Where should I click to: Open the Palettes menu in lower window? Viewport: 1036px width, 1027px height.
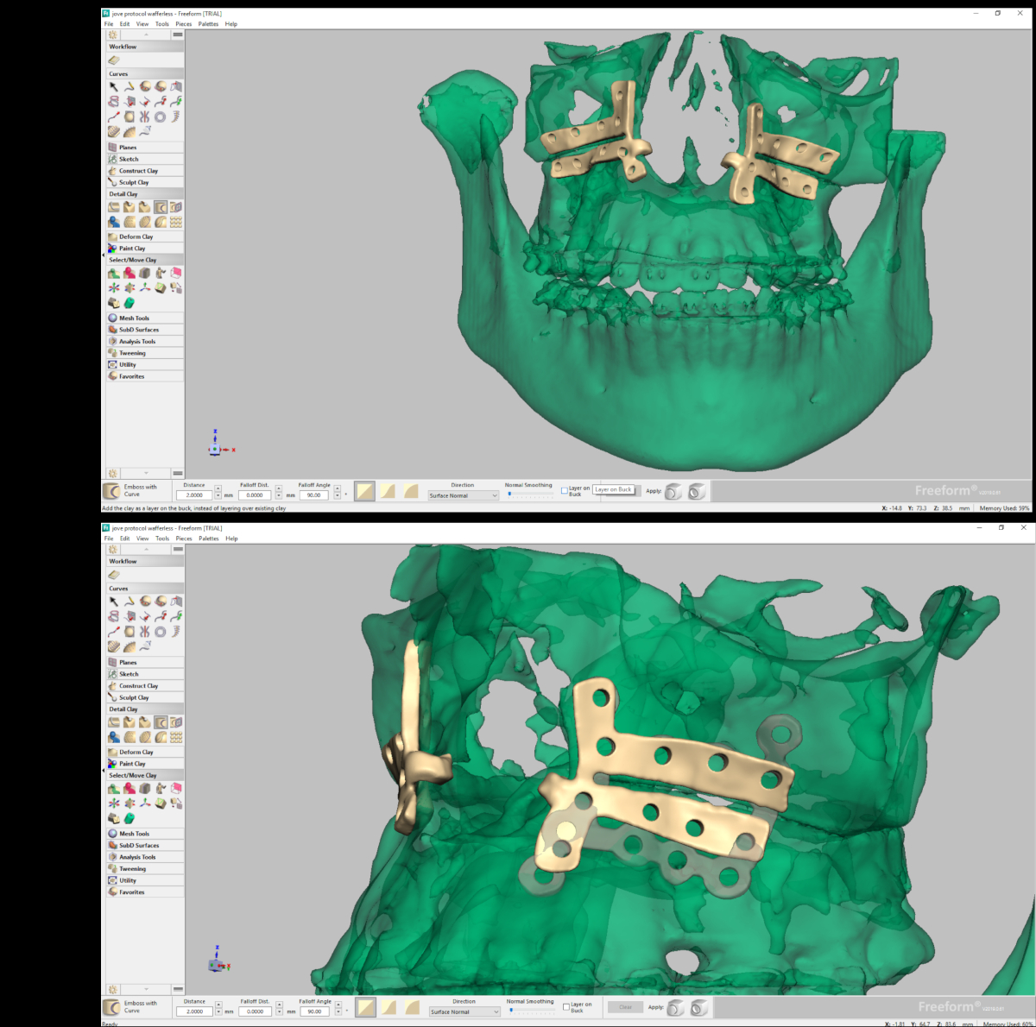click(209, 539)
